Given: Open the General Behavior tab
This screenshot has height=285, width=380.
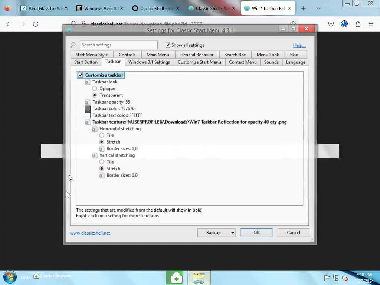Looking at the screenshot, I should coord(197,55).
